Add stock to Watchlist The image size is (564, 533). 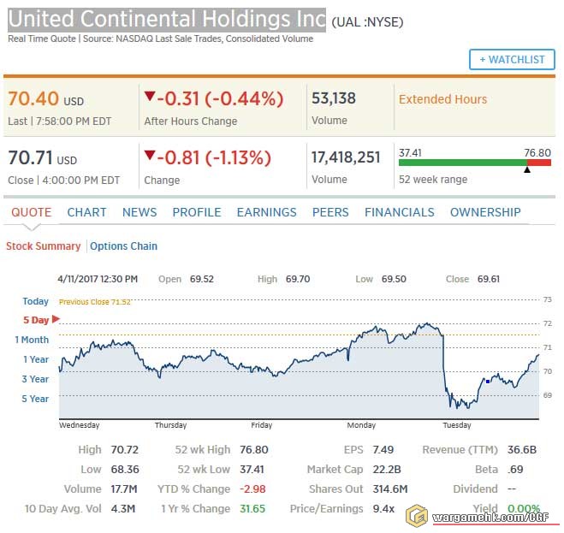click(512, 60)
